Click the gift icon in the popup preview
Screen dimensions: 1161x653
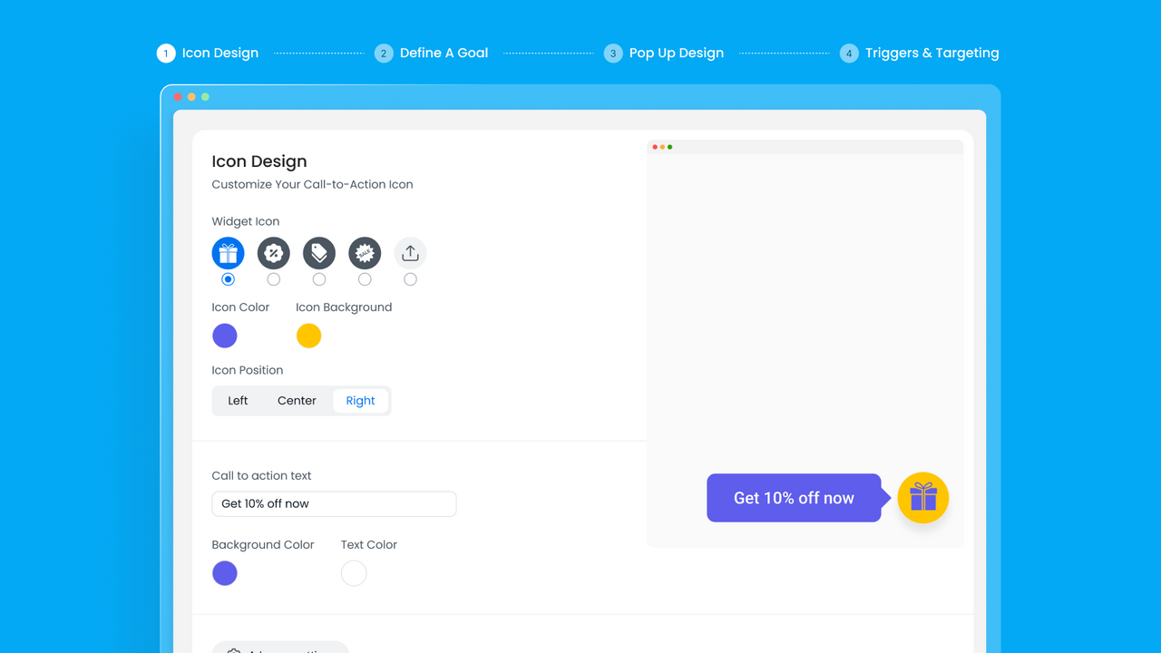pyautogui.click(x=922, y=498)
